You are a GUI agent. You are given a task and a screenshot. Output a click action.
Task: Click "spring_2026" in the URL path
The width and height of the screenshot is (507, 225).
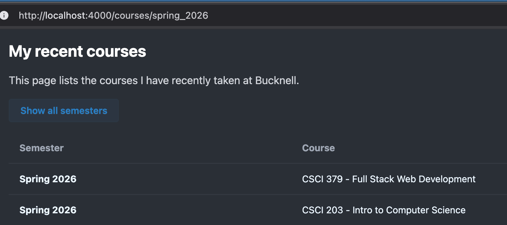[180, 15]
